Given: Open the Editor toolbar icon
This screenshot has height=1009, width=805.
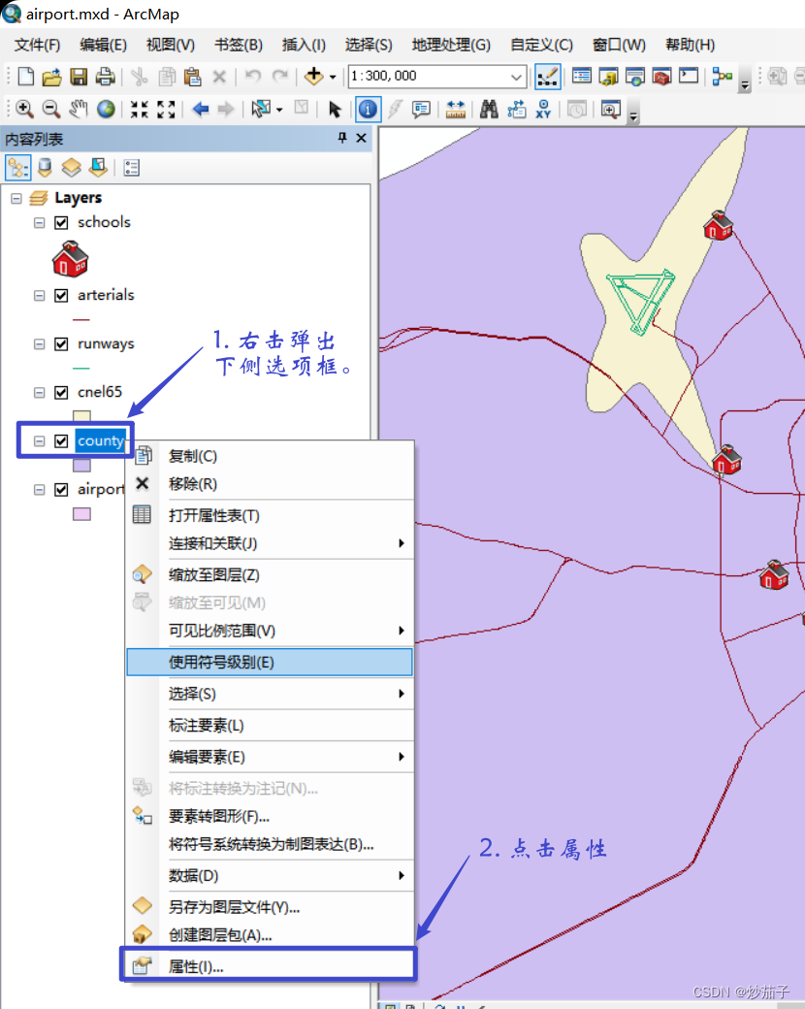Looking at the screenshot, I should (x=547, y=77).
